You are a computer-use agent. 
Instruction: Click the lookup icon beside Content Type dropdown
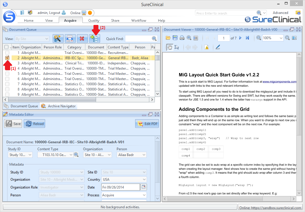tap(76, 155)
